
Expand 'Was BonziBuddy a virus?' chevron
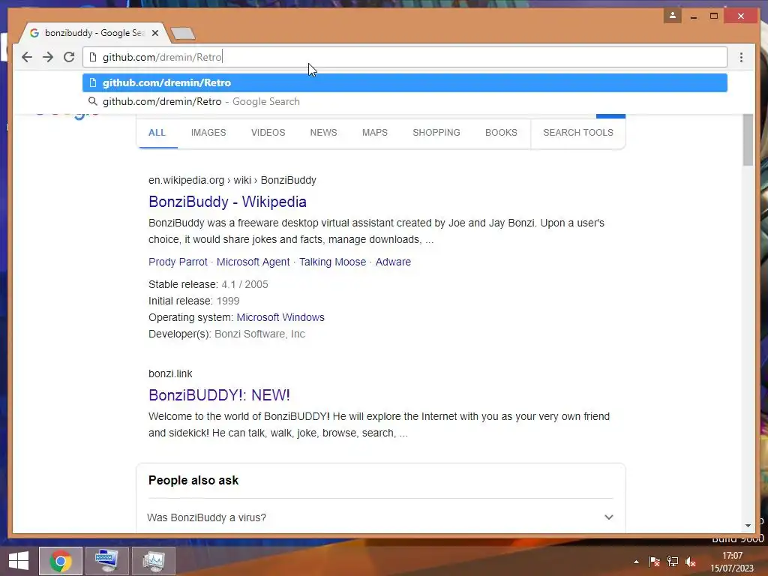click(608, 517)
